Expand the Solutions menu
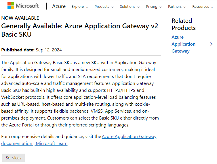217x164 pixels. (x=130, y=7)
